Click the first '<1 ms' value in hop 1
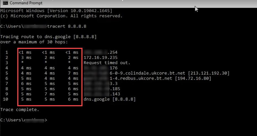The height and width of the screenshot is (136, 257). (x=25, y=52)
